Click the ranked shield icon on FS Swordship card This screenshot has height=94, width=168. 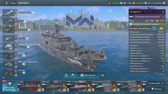93,90
